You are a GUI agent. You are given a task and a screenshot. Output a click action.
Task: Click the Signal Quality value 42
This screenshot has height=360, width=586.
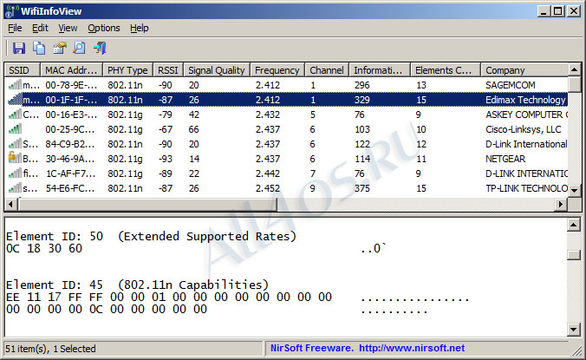(193, 115)
